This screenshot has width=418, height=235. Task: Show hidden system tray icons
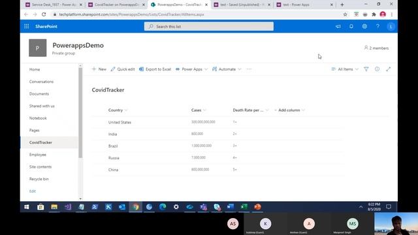point(361,207)
